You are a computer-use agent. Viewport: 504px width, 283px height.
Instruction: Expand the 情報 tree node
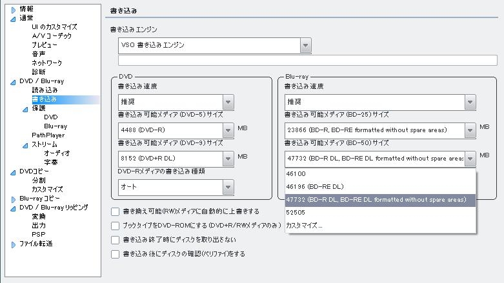click(x=13, y=10)
